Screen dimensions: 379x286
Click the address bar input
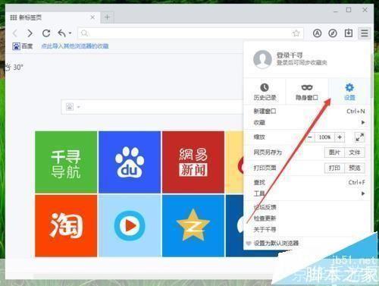click(191, 33)
